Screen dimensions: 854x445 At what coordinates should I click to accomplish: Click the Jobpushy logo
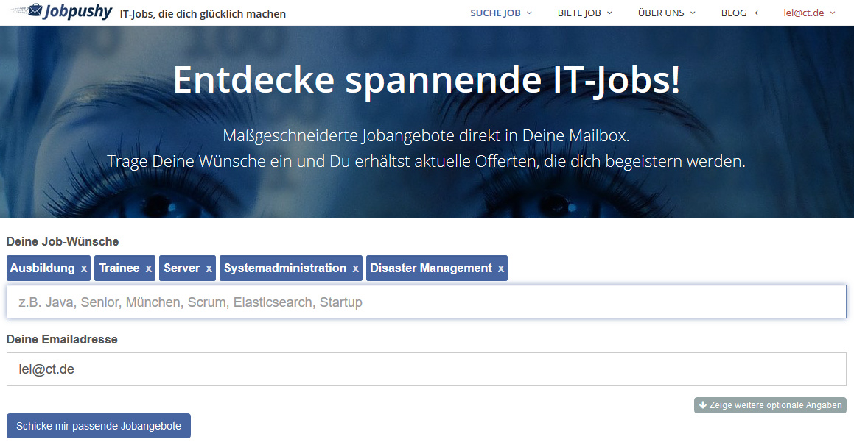pyautogui.click(x=62, y=12)
